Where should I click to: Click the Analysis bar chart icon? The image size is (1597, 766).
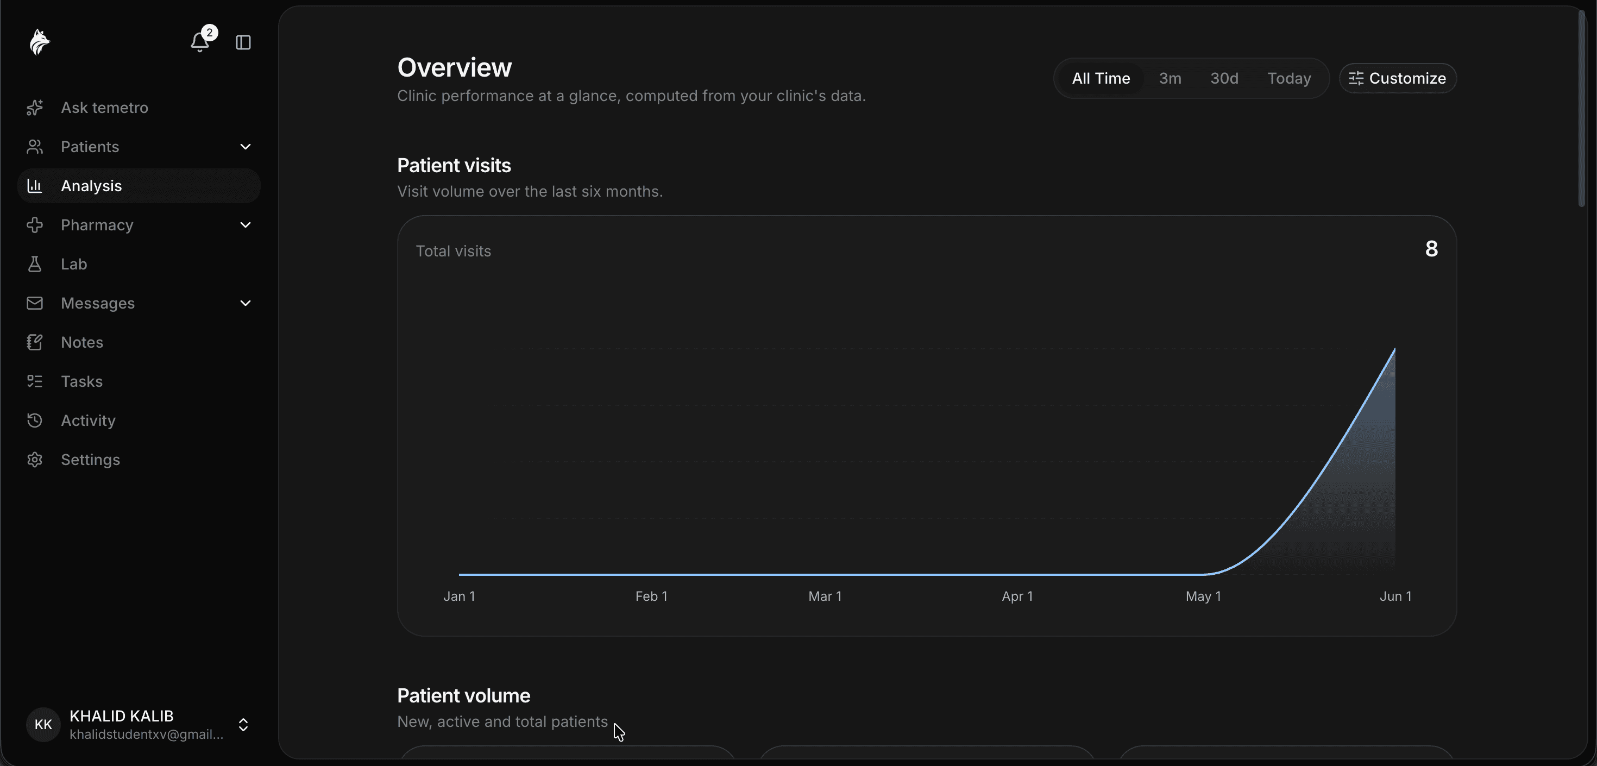(x=35, y=185)
